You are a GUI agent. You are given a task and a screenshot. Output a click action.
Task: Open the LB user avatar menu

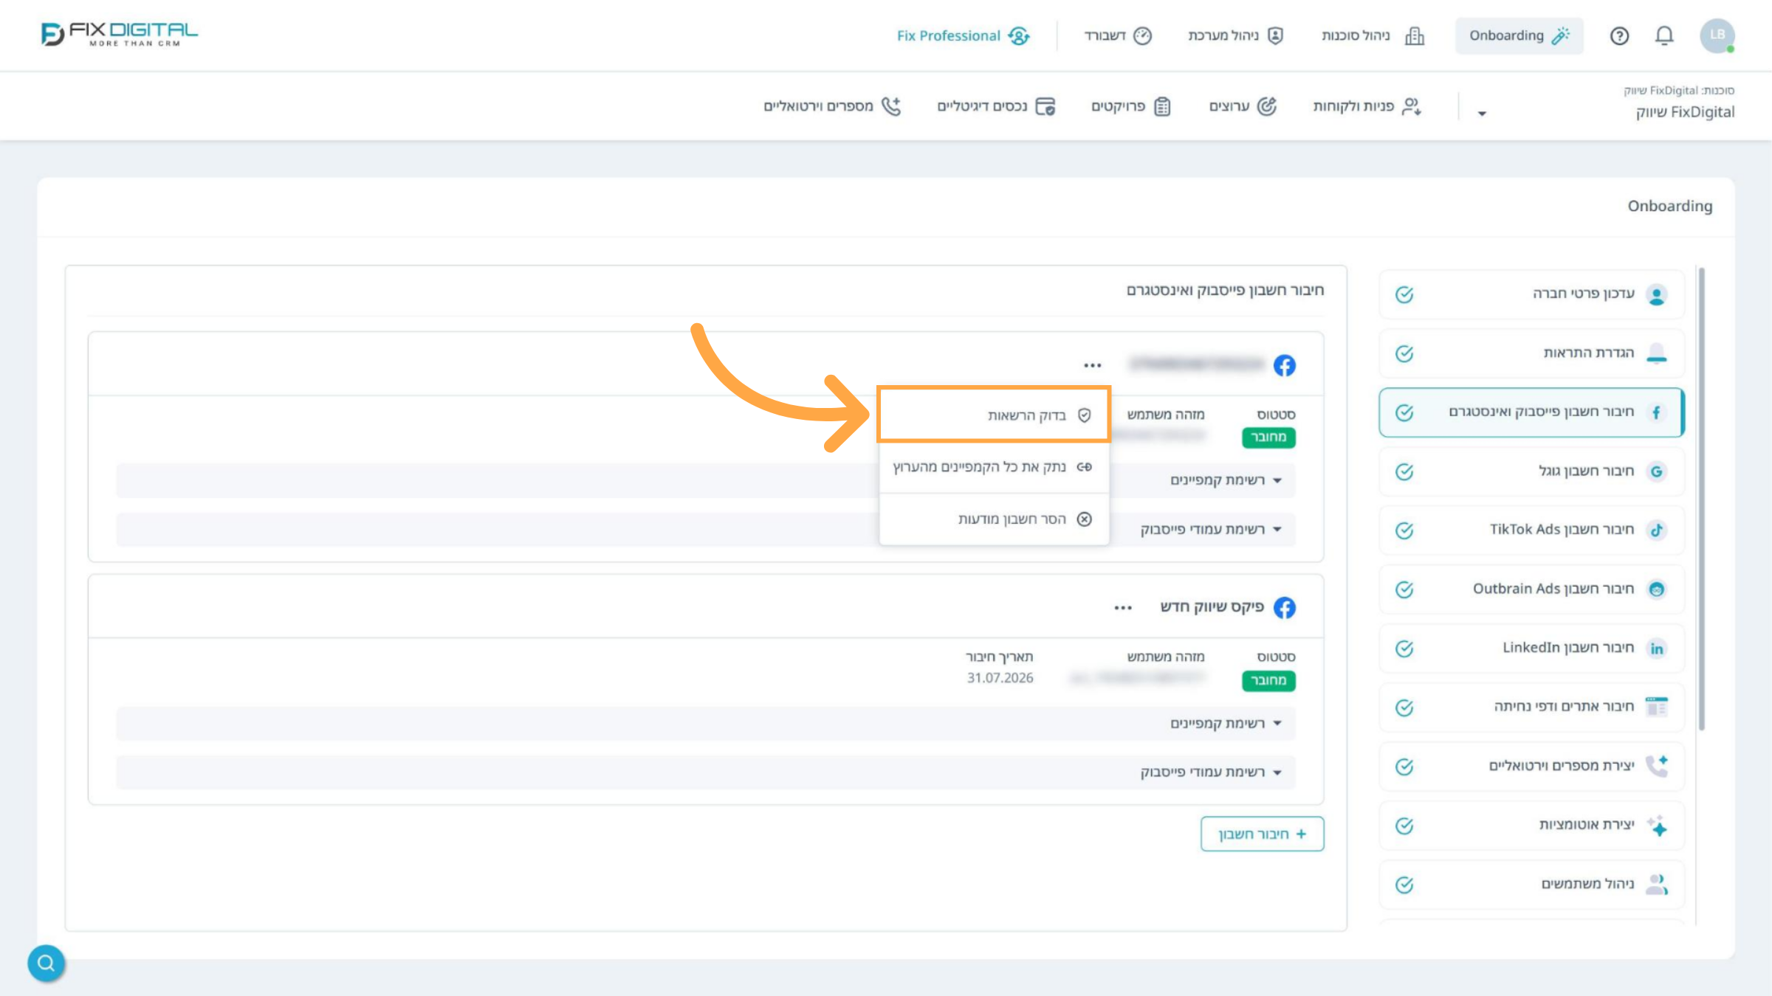click(1717, 35)
